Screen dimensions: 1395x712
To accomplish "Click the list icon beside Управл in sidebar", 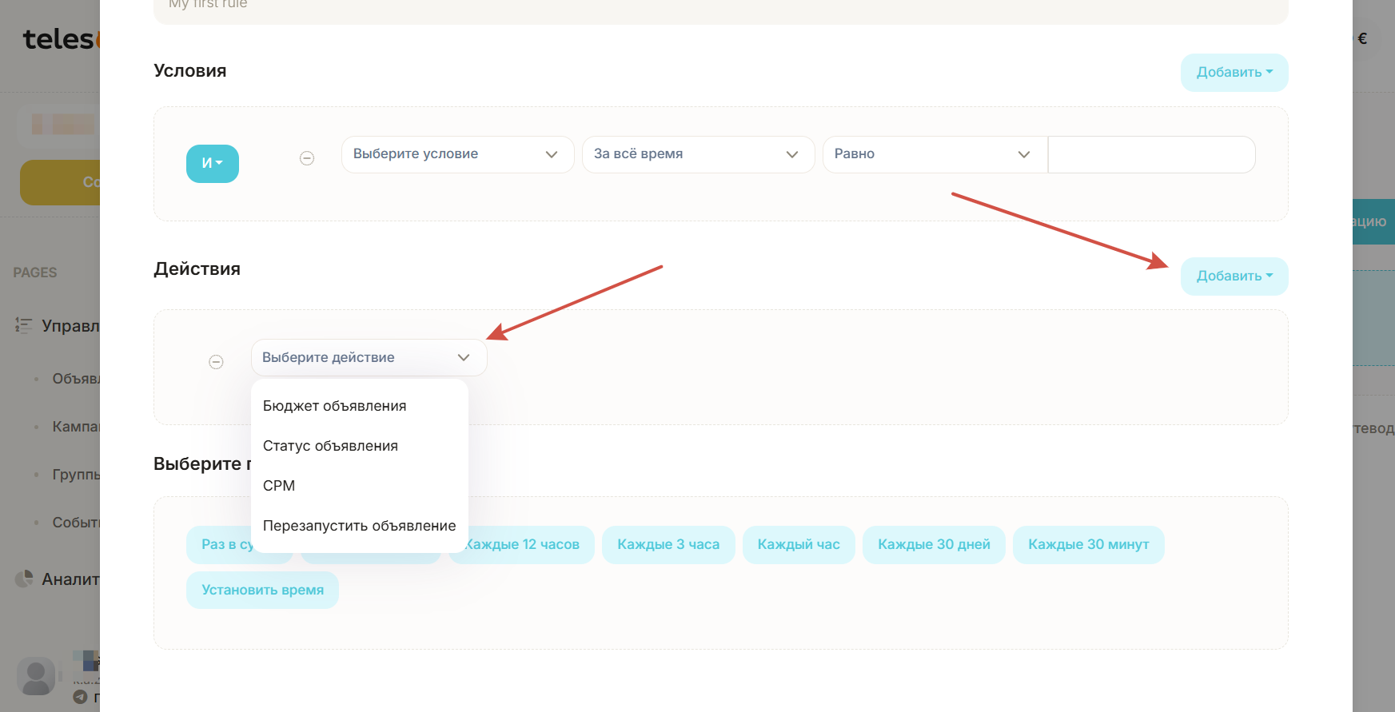I will point(23,325).
